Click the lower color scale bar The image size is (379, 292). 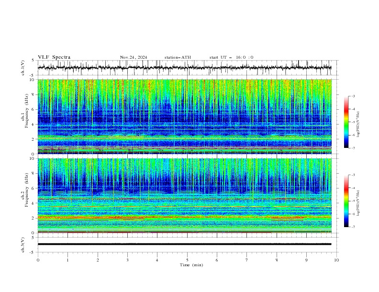pyautogui.click(x=346, y=201)
